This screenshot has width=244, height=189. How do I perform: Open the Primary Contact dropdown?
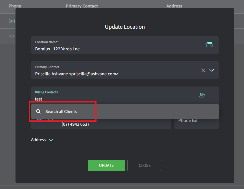(212, 70)
